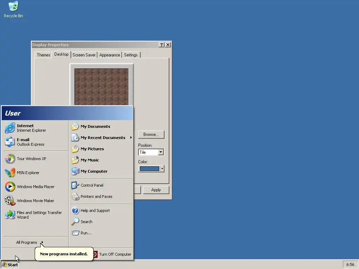Click the New programs installed balloon

click(64, 254)
